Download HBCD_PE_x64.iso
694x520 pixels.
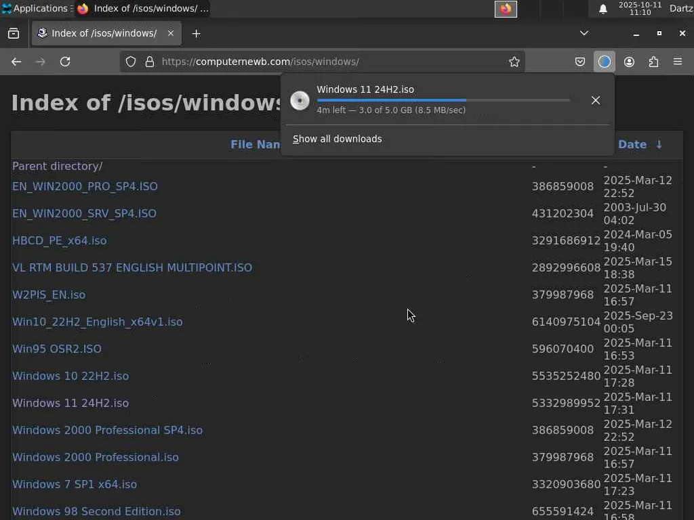[60, 240]
